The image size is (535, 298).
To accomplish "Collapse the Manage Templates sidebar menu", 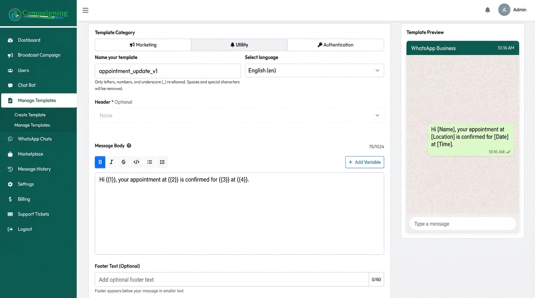I will (39, 100).
